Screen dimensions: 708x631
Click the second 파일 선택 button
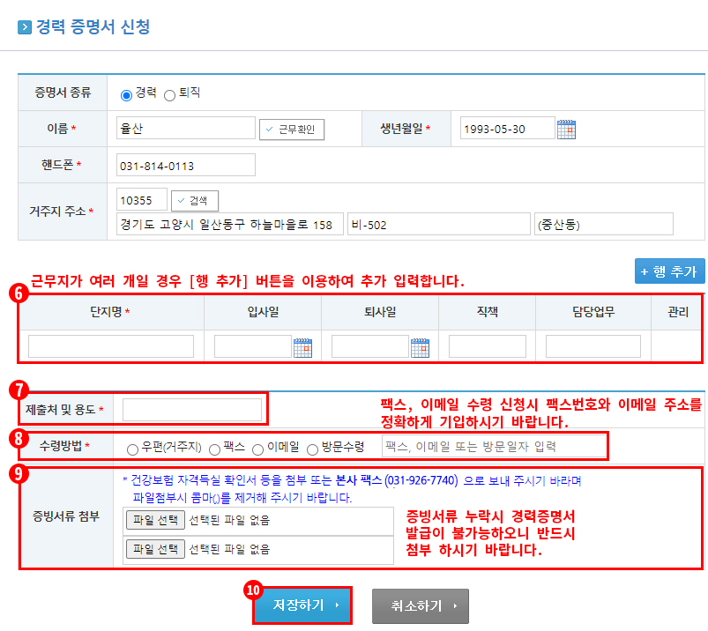coord(155,549)
